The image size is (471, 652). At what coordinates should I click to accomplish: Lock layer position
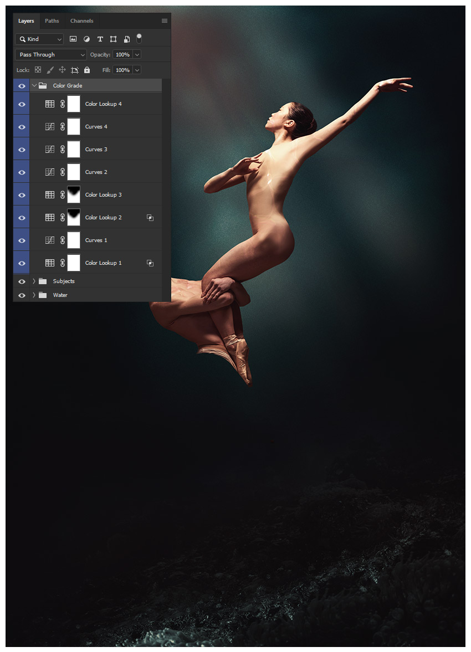point(63,70)
